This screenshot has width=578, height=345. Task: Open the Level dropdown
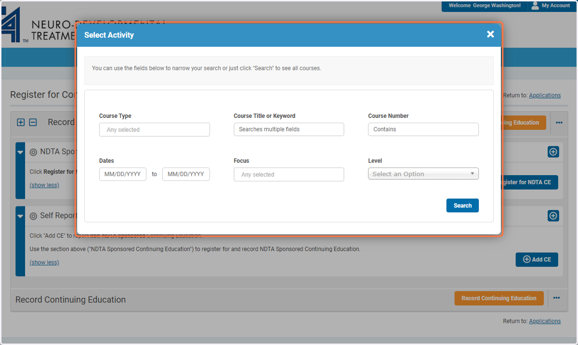(x=423, y=174)
